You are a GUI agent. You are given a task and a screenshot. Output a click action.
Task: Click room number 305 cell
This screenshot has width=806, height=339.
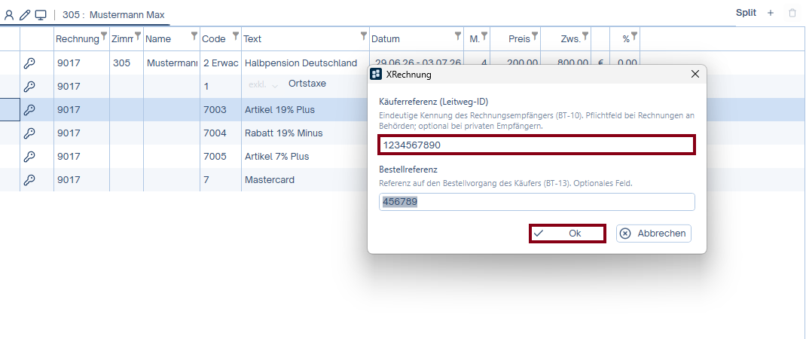(x=127, y=63)
